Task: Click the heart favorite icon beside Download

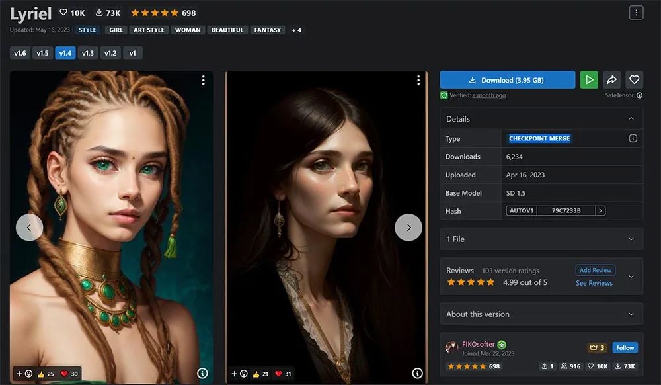Action: pyautogui.click(x=634, y=80)
